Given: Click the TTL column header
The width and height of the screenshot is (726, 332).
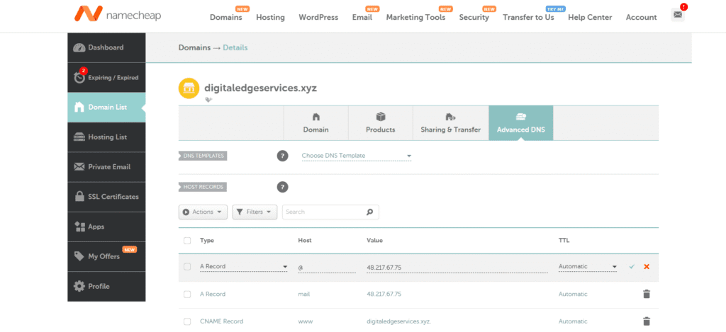Looking at the screenshot, I should [x=564, y=241].
